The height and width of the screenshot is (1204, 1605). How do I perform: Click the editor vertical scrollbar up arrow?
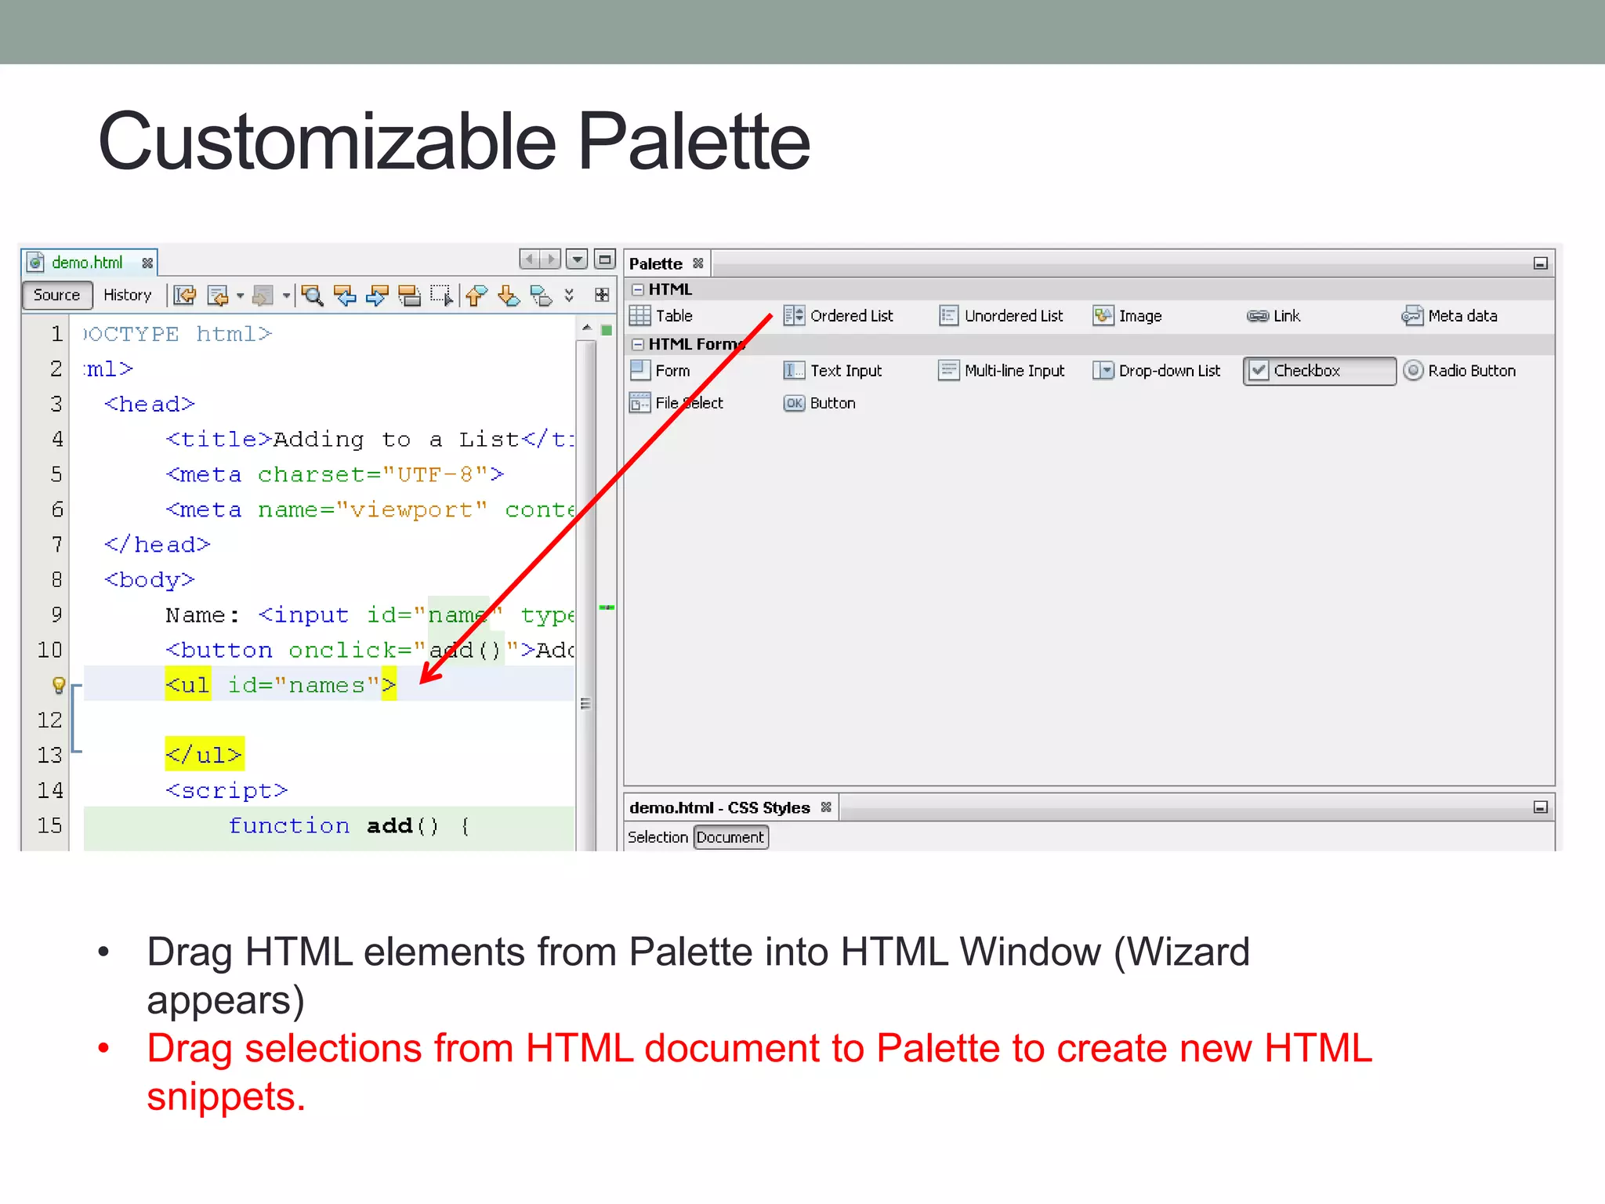coord(586,328)
